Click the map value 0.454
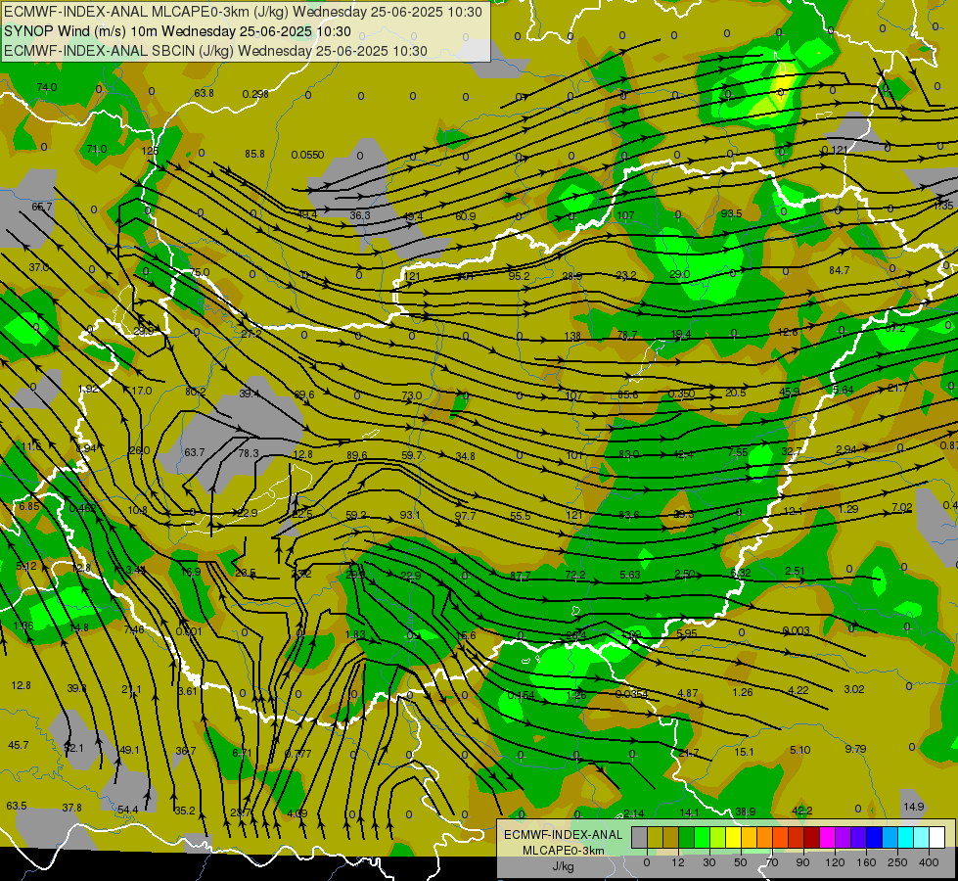Screen dimensions: 958x881 click(522, 696)
